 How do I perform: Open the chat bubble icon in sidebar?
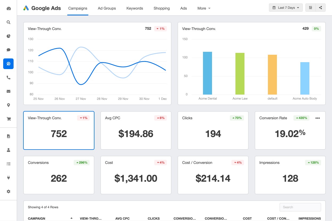click(x=9, y=50)
